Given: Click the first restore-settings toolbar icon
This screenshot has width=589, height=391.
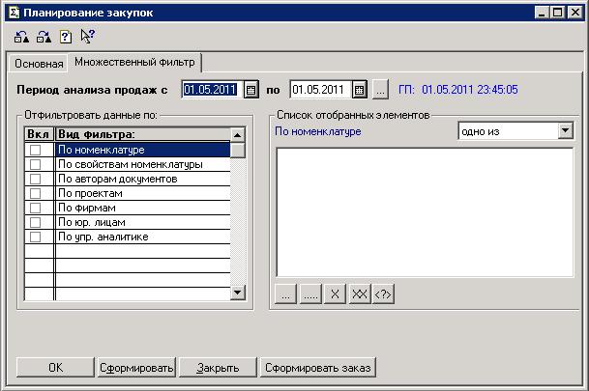Looking at the screenshot, I should point(23,38).
